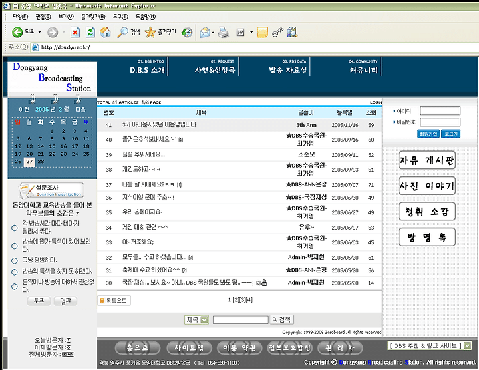Open DBS 추천 & 링크 사이트 dropdown
479x370 pixels.
[468, 345]
